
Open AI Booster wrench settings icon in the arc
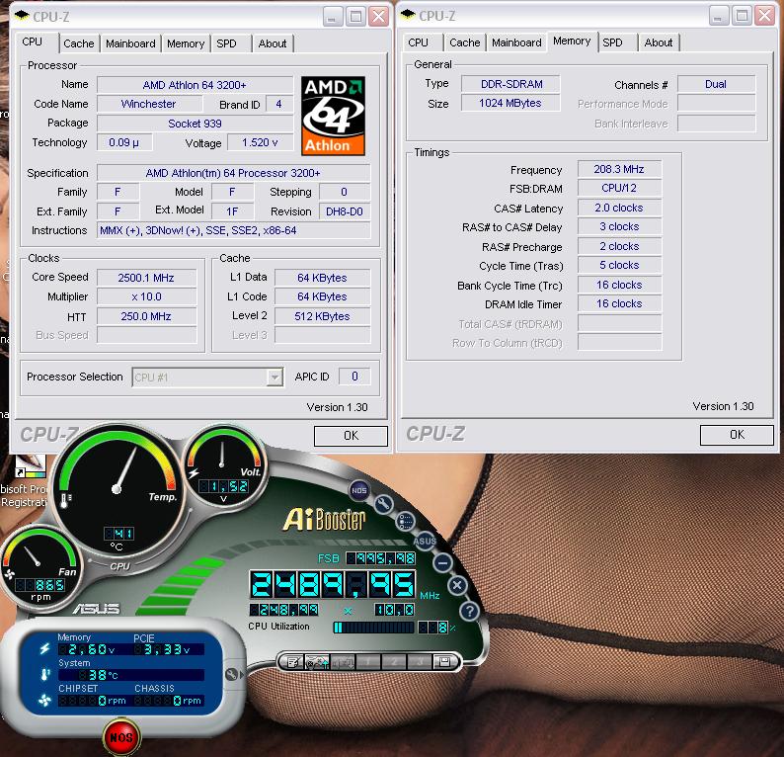[383, 504]
